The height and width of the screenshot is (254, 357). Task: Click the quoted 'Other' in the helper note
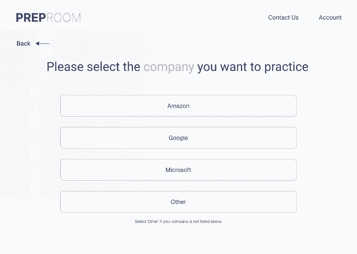[x=152, y=222]
